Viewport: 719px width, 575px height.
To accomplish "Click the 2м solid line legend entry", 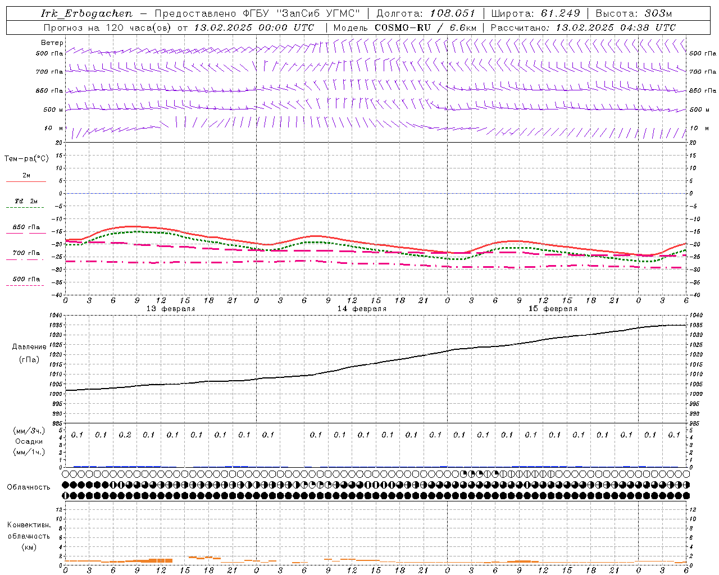I will point(26,178).
